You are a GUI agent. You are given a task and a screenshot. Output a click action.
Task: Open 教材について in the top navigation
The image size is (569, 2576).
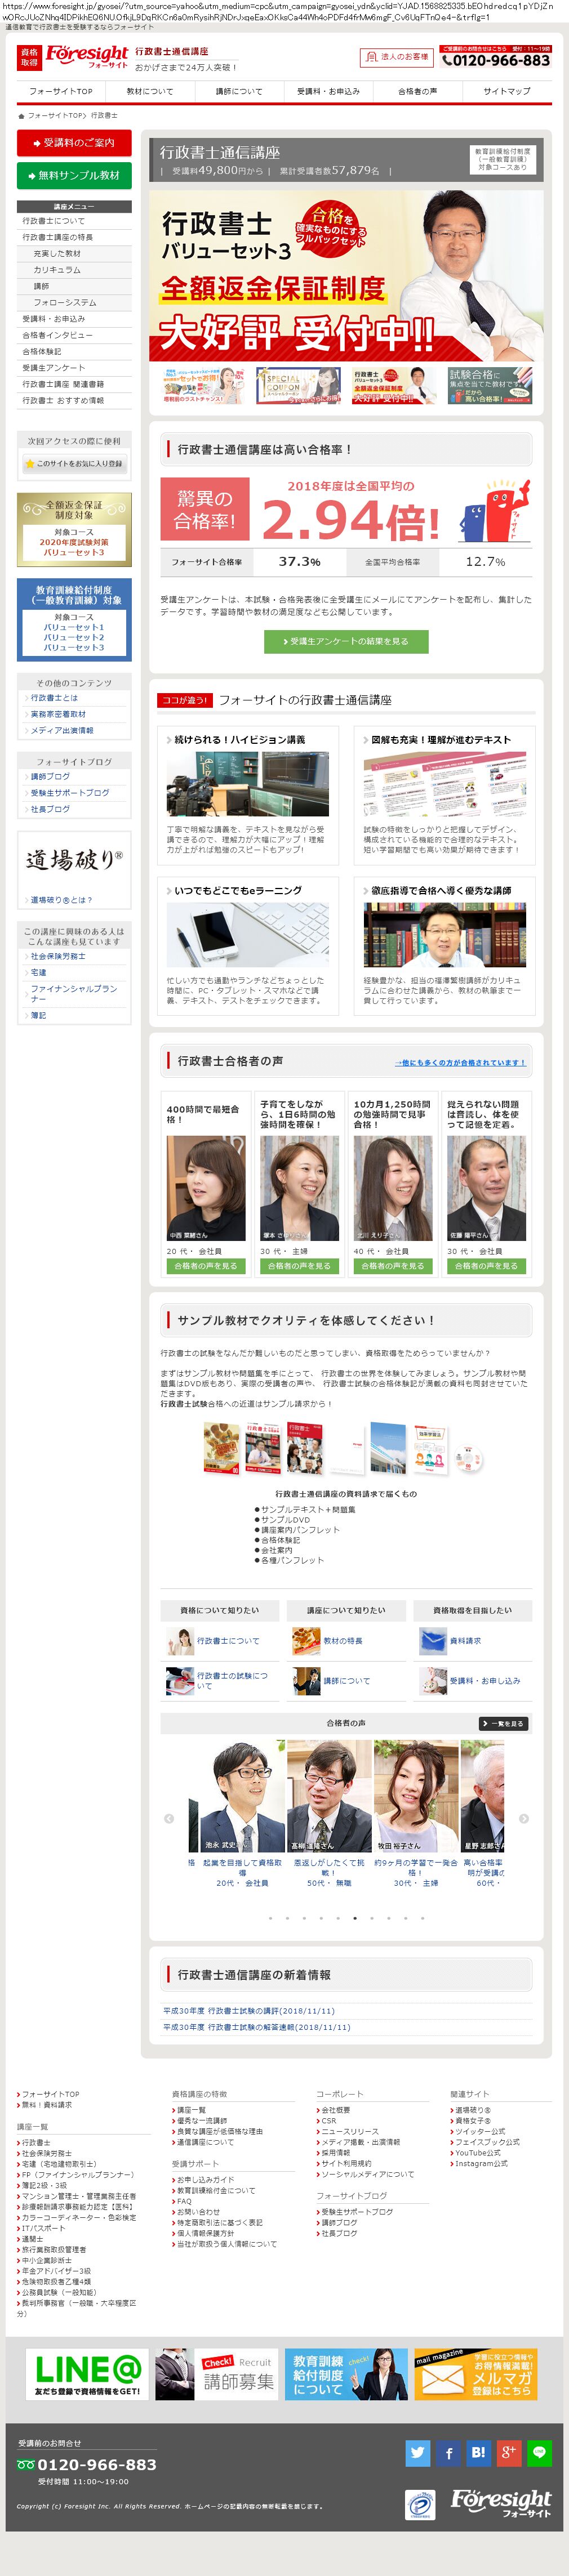tap(150, 91)
